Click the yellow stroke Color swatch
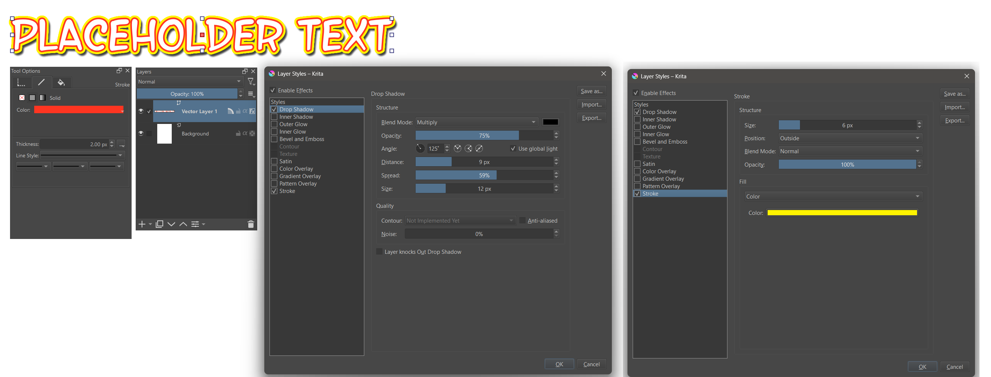 [842, 213]
